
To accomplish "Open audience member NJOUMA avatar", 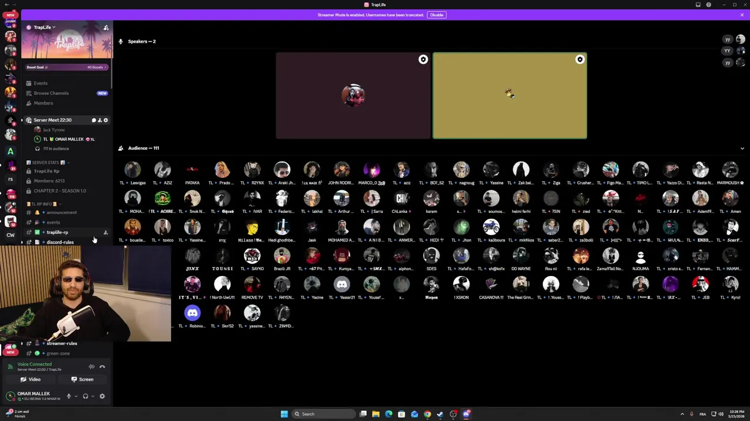I will click(x=640, y=256).
